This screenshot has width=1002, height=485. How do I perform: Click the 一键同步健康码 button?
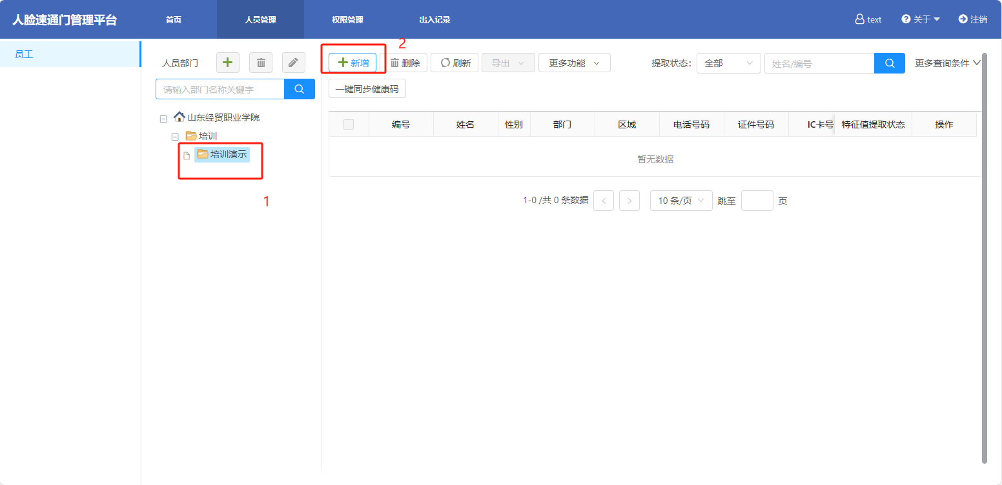(367, 89)
